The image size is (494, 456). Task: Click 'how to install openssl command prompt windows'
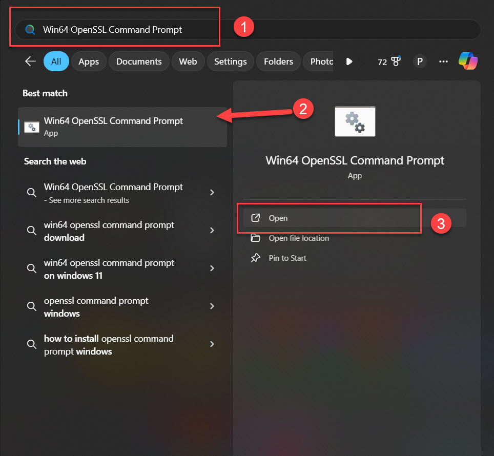[x=122, y=344]
